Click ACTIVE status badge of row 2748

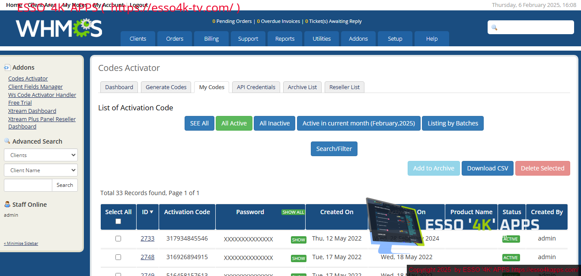511,258
